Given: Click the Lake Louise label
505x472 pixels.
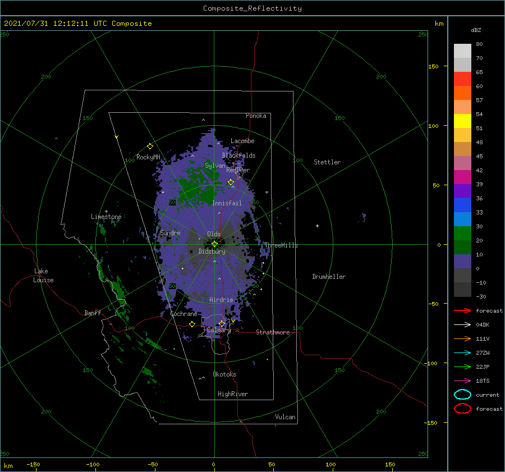Looking at the screenshot, I should coord(43,276).
